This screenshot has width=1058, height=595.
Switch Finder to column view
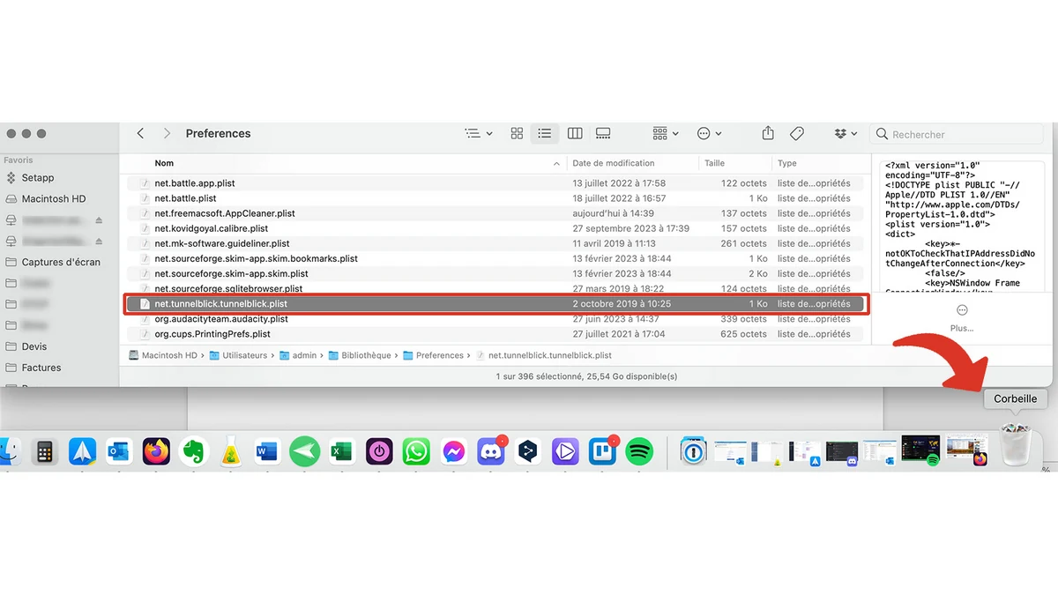click(x=575, y=133)
